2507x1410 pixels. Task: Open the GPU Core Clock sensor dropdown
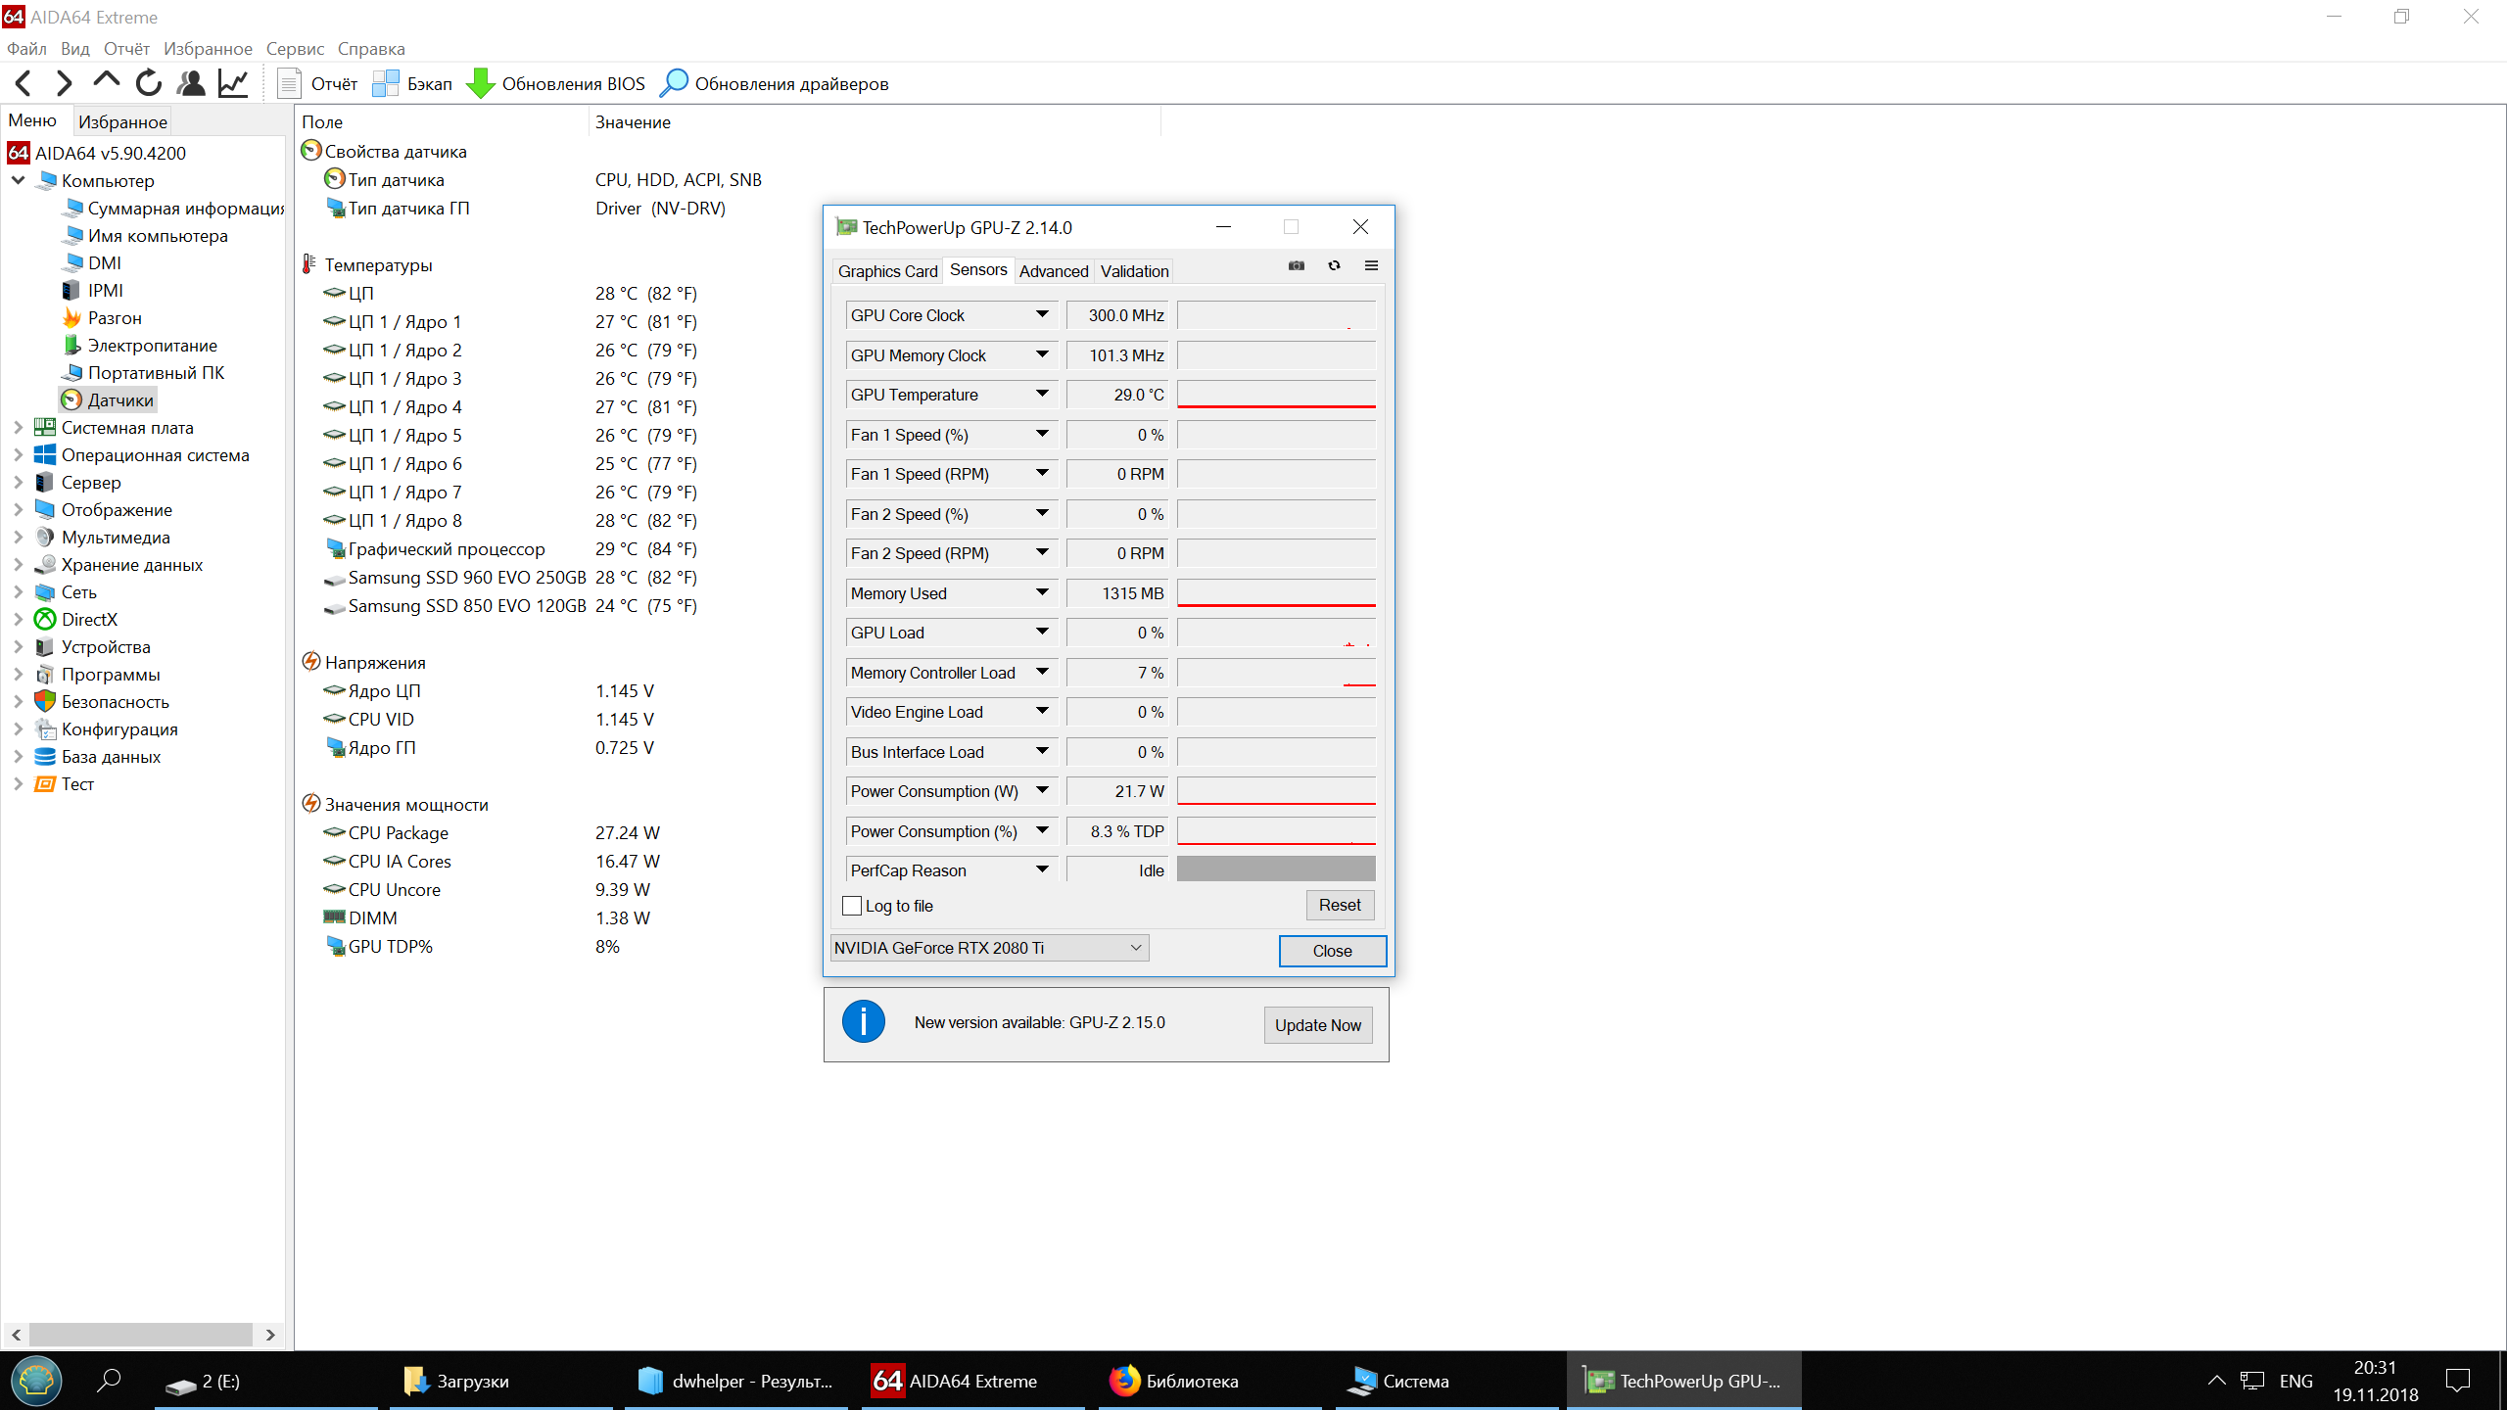pos(1042,314)
